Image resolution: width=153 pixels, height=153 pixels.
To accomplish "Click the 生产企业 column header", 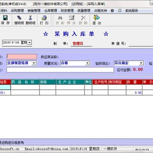I will (x=70, y=82).
